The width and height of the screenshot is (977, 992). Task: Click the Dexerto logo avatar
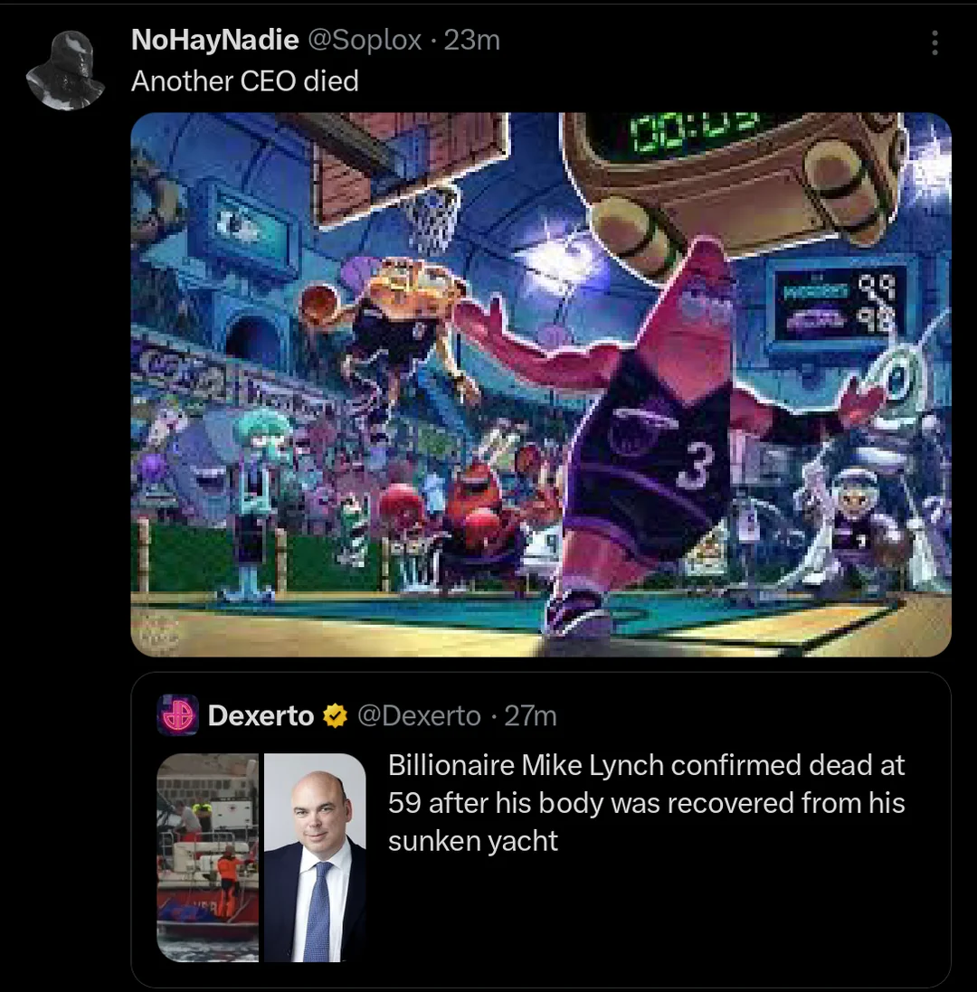tap(178, 715)
